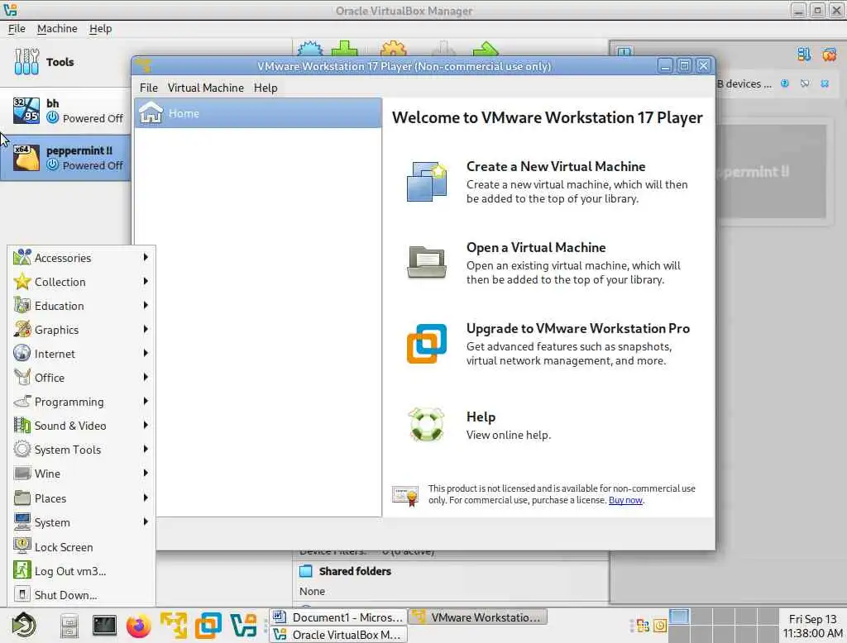Select the Tools icon in VirtualBox Manager
847x643 pixels.
26,61
